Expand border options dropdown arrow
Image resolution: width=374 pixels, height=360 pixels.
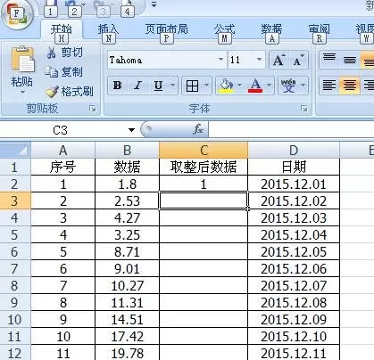(206, 86)
